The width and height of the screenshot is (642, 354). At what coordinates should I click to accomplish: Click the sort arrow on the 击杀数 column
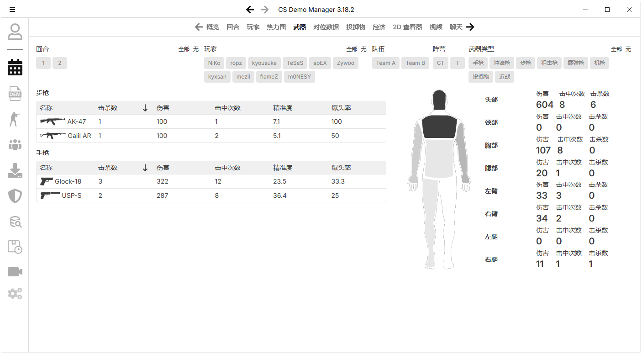145,108
